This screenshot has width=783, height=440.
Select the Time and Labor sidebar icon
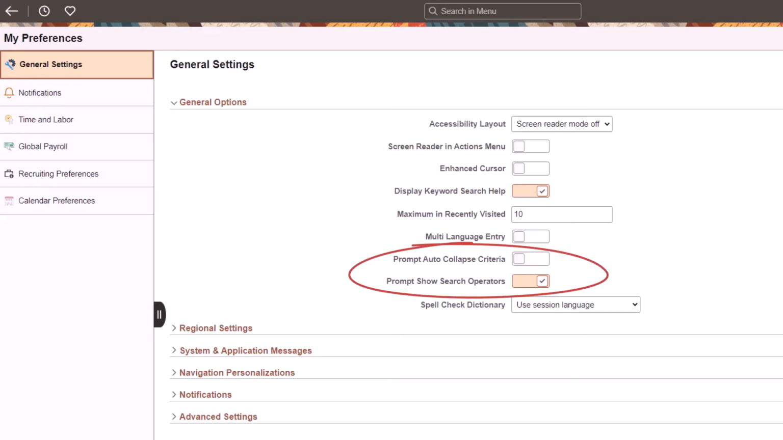[x=9, y=119]
